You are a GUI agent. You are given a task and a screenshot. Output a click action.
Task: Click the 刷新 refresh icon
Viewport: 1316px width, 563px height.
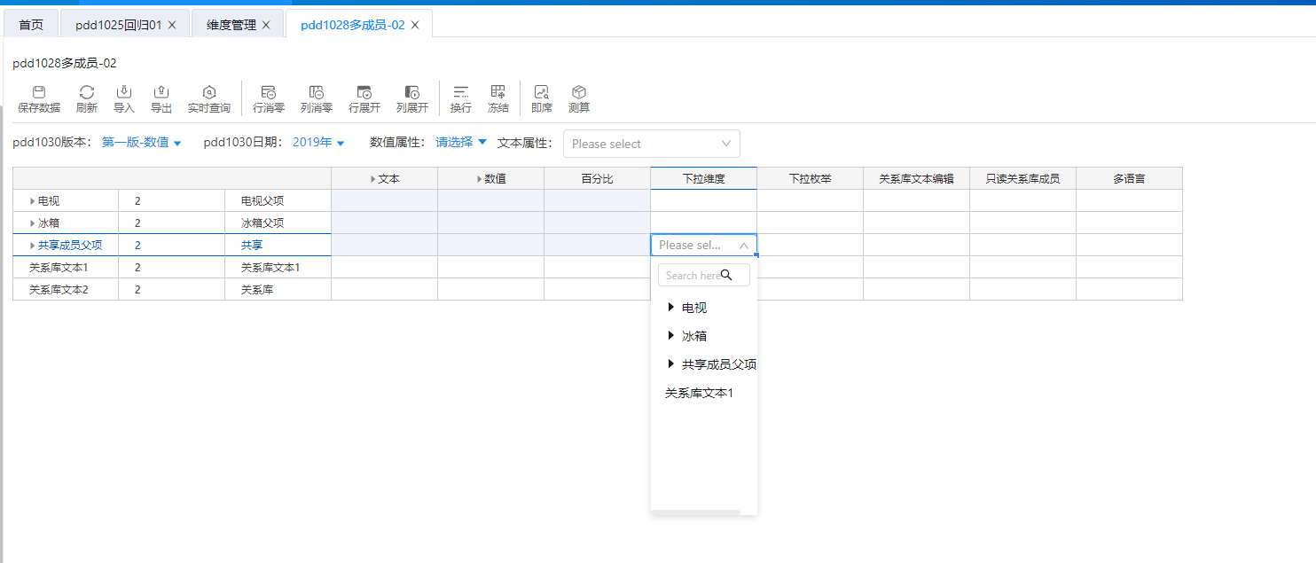pos(87,92)
